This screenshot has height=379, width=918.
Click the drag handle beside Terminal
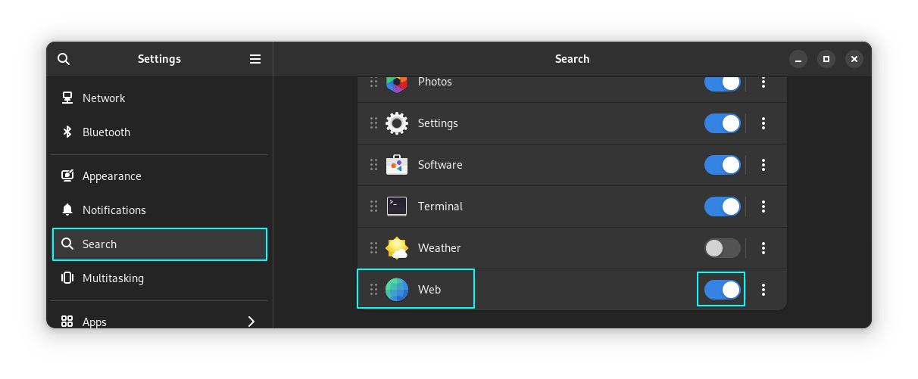(x=373, y=207)
